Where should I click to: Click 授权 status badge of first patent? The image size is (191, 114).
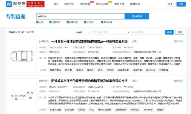pyautogui.click(x=135, y=42)
